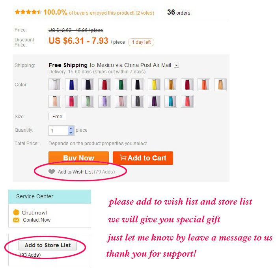
Task: Click the shopping cart icon in Add to Cart
Action: pyautogui.click(x=123, y=157)
